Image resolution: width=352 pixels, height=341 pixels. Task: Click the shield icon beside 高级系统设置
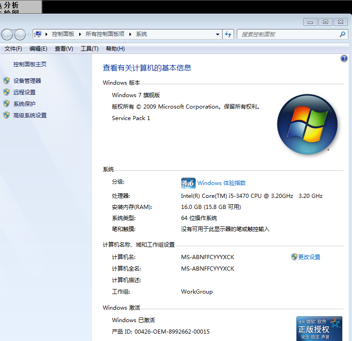(x=6, y=115)
